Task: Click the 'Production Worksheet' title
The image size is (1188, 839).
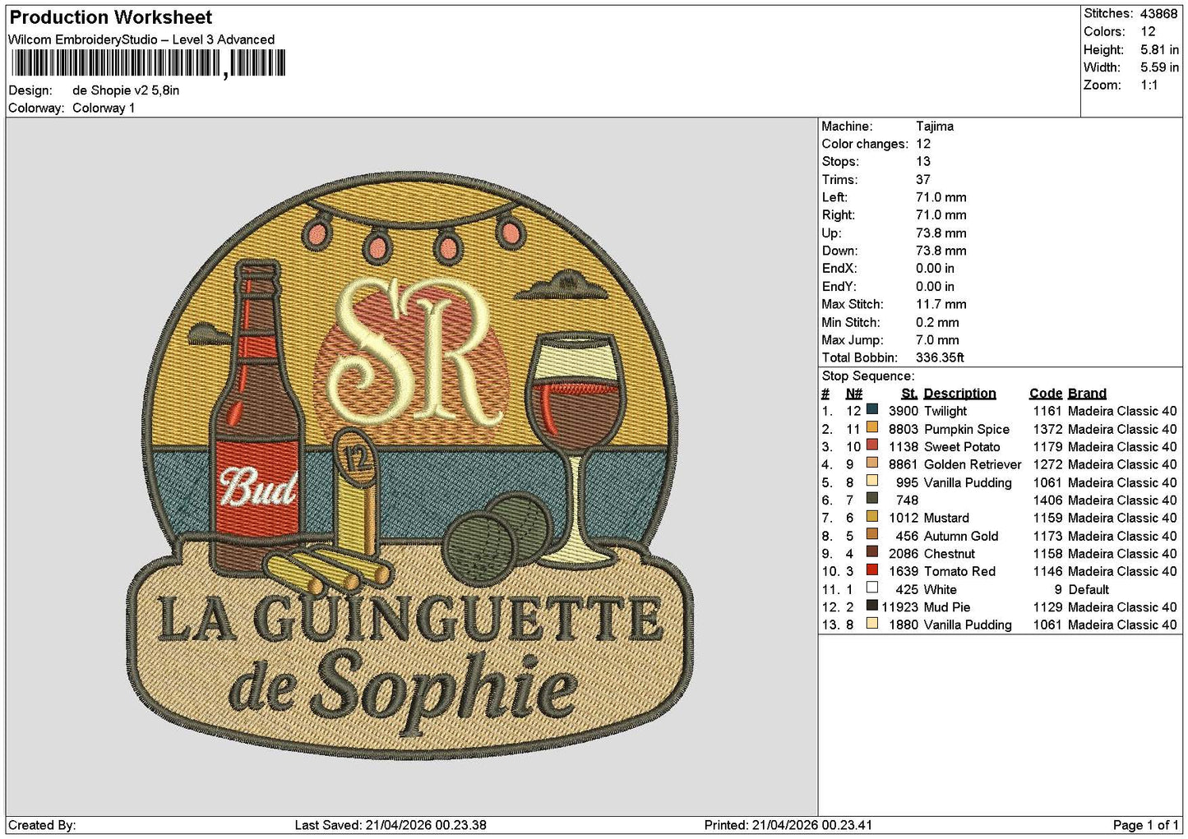Action: [110, 17]
